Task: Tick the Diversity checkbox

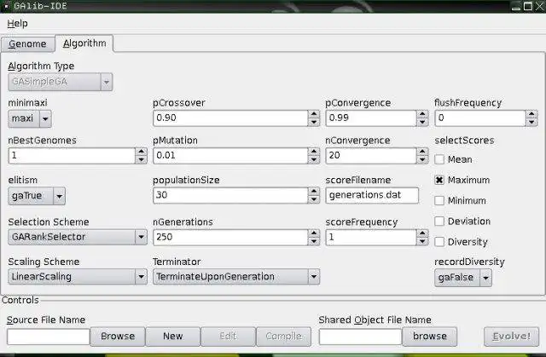Action: pos(439,242)
